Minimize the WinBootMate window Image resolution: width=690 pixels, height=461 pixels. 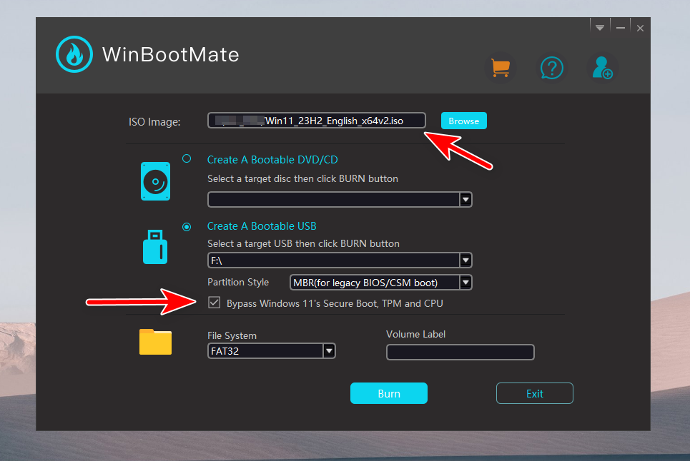(621, 28)
